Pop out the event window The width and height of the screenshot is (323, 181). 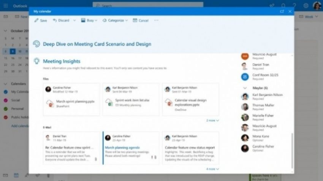(x=282, y=11)
